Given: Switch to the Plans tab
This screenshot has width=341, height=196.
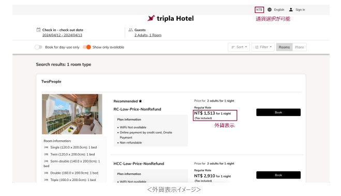Looking at the screenshot, I should pos(300,47).
